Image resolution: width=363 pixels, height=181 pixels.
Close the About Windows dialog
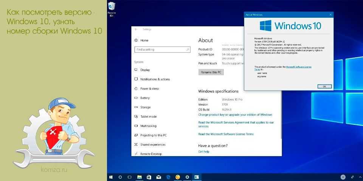point(330,15)
